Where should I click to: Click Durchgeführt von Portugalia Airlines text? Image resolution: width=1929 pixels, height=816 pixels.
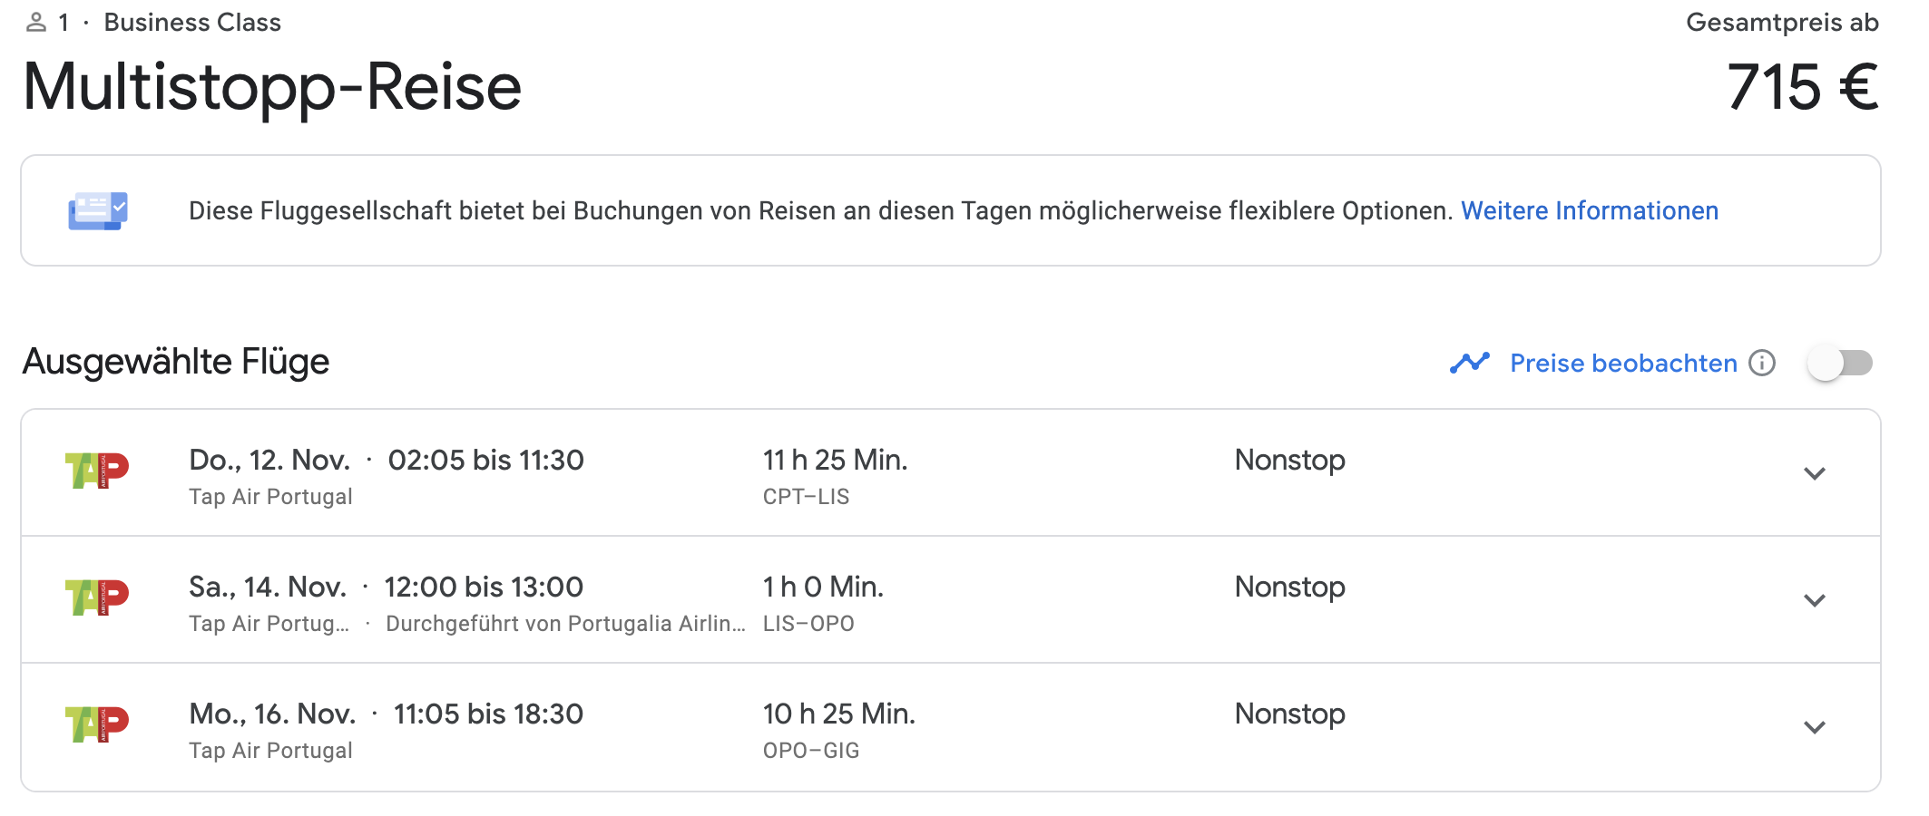564,624
